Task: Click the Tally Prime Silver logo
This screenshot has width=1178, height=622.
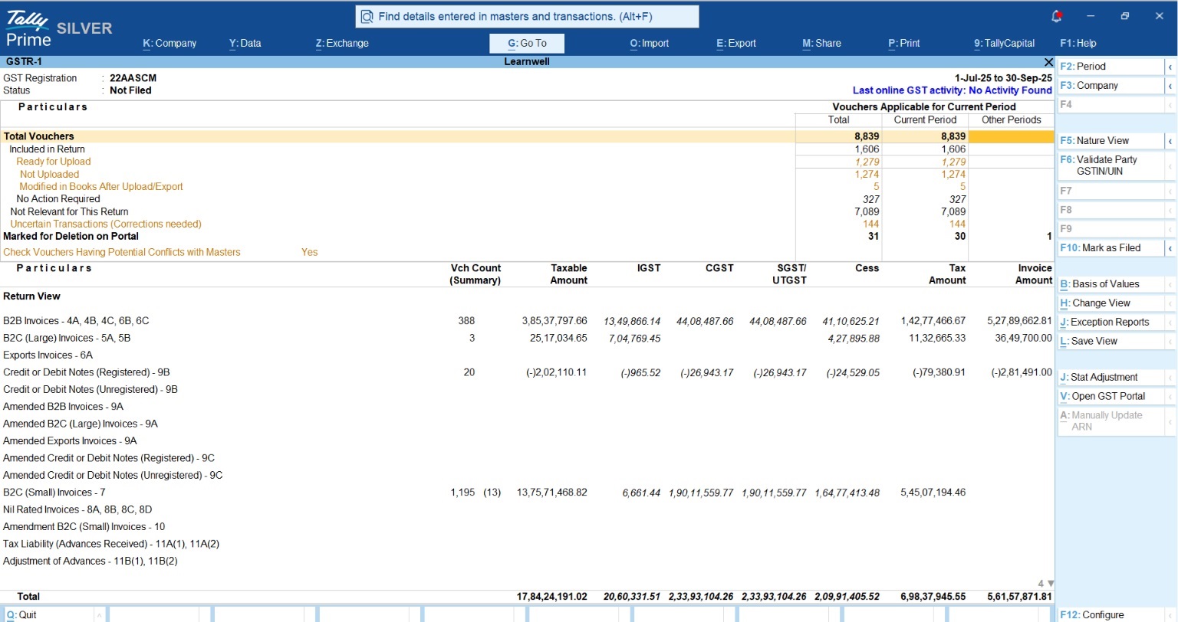Action: tap(58, 29)
